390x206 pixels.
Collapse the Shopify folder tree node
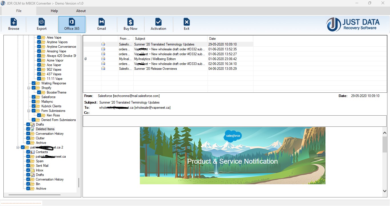(29, 88)
